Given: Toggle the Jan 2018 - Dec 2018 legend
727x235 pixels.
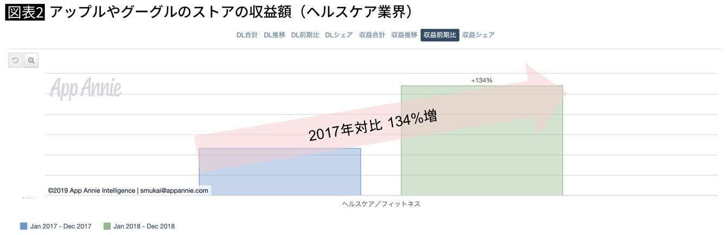Looking at the screenshot, I should pyautogui.click(x=144, y=226).
